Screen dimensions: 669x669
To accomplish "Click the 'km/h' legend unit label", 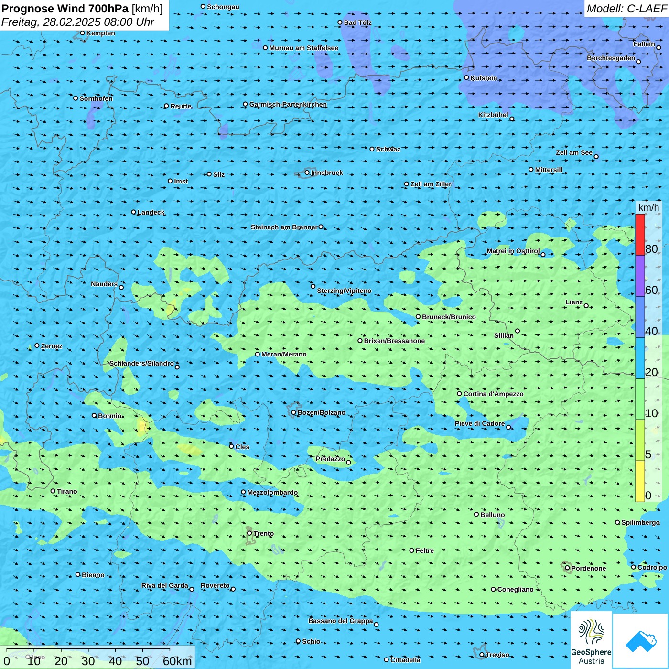I will 648,207.
